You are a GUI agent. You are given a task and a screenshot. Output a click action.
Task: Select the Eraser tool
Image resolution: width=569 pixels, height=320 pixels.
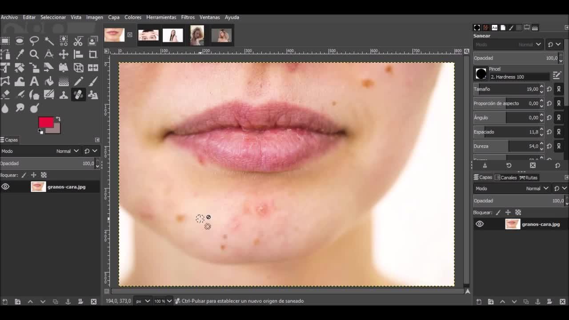point(5,95)
